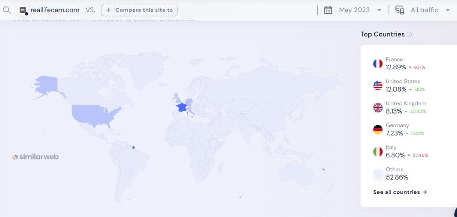Click the France flag icon
This screenshot has height=217, width=457.
(x=377, y=63)
